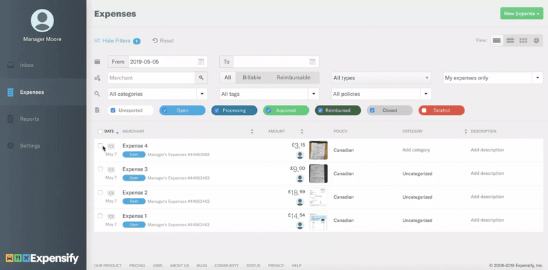This screenshot has height=270, width=548.
Task: Expand the All policies dropdown
Action: pyautogui.click(x=425, y=94)
